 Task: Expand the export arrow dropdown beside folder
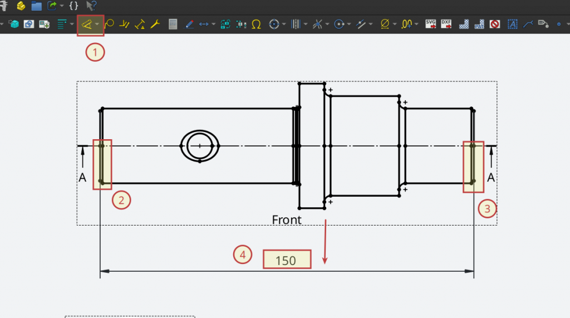[61, 6]
